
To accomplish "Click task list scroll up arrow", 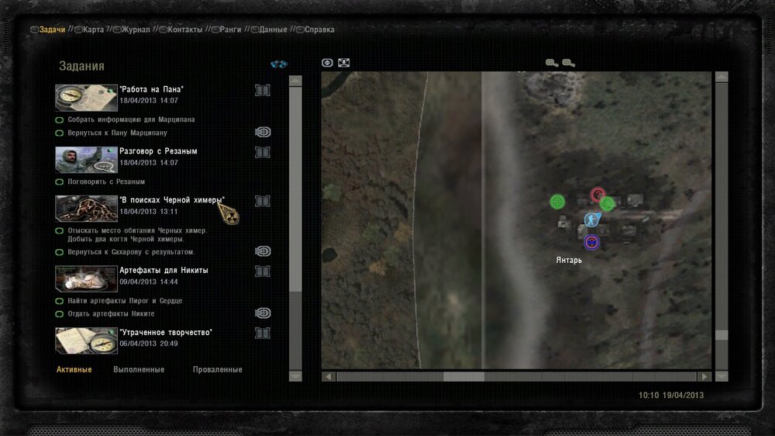I will [x=295, y=81].
